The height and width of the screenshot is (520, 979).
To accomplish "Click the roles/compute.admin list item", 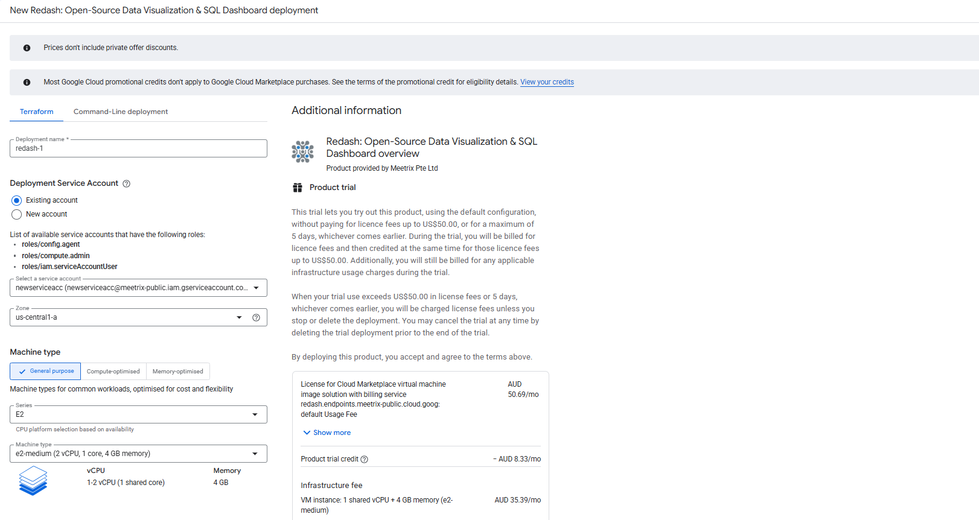I will pos(56,256).
